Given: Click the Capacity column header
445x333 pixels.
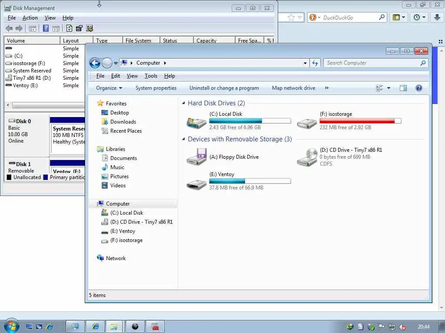Looking at the screenshot, I should coord(214,40).
